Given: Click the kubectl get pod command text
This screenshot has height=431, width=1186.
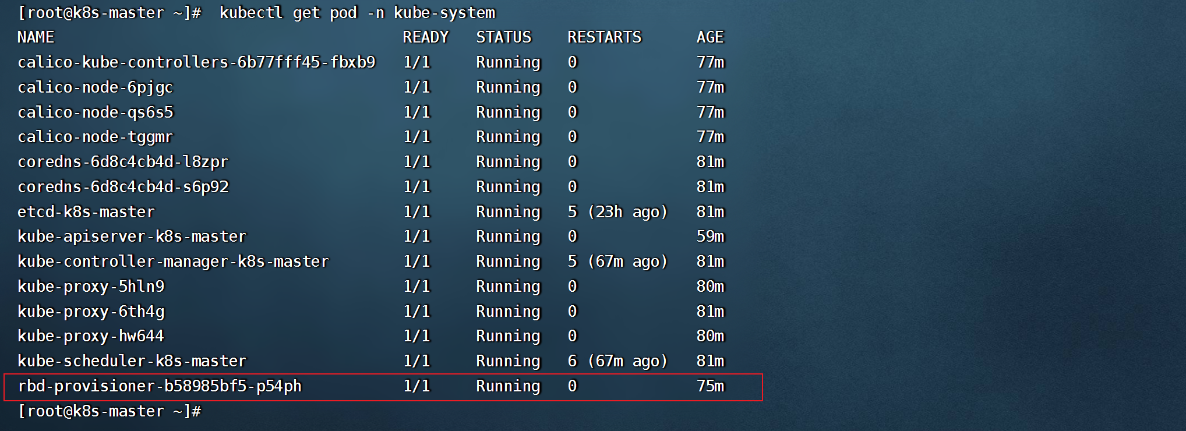Looking at the screenshot, I should [x=357, y=13].
